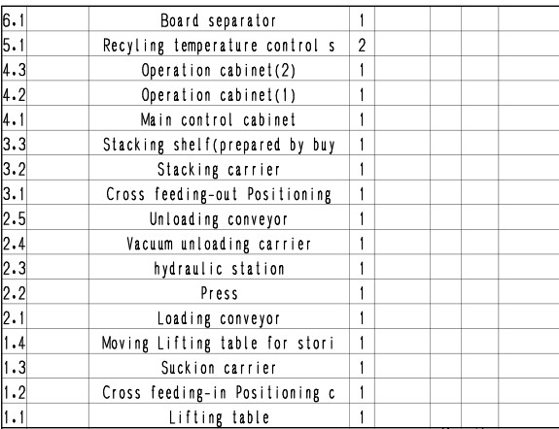Select the quantity '2' in row 5.1
Image resolution: width=559 pixels, height=429 pixels.
(362, 46)
